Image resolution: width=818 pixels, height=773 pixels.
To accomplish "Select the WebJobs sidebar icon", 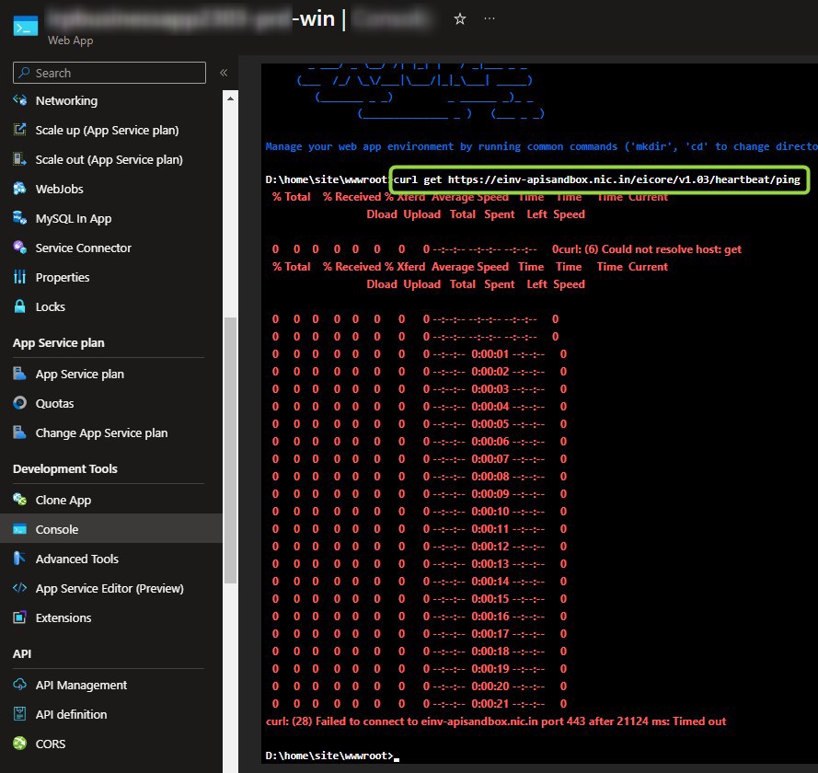I will (x=18, y=190).
